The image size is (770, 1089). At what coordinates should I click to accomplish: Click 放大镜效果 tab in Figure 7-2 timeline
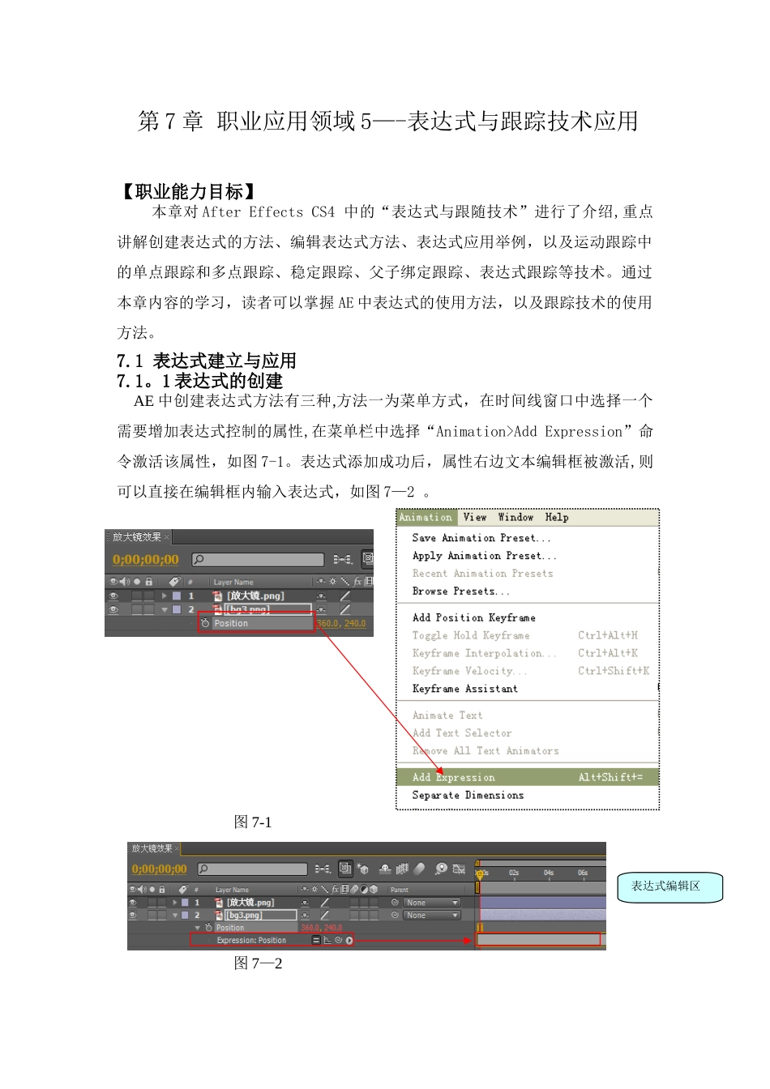[152, 848]
